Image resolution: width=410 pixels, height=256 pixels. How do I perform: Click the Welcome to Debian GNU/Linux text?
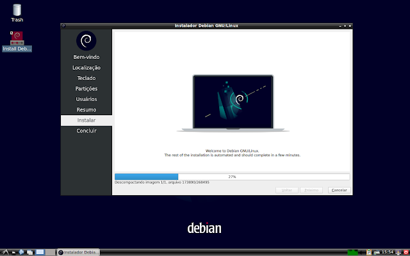[232, 151]
